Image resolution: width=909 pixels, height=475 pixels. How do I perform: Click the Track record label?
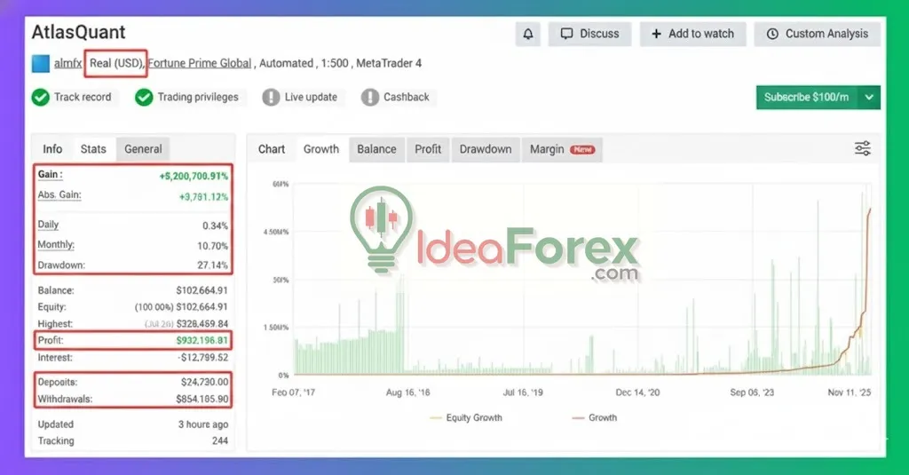[83, 98]
